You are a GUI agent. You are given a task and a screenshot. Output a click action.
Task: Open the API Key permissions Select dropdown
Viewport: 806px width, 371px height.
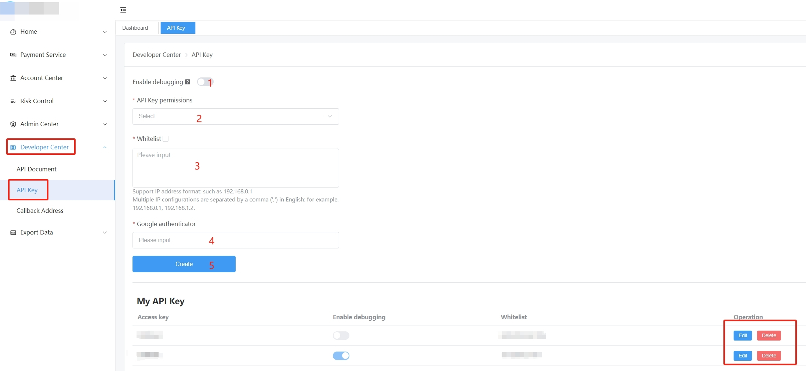pos(235,116)
